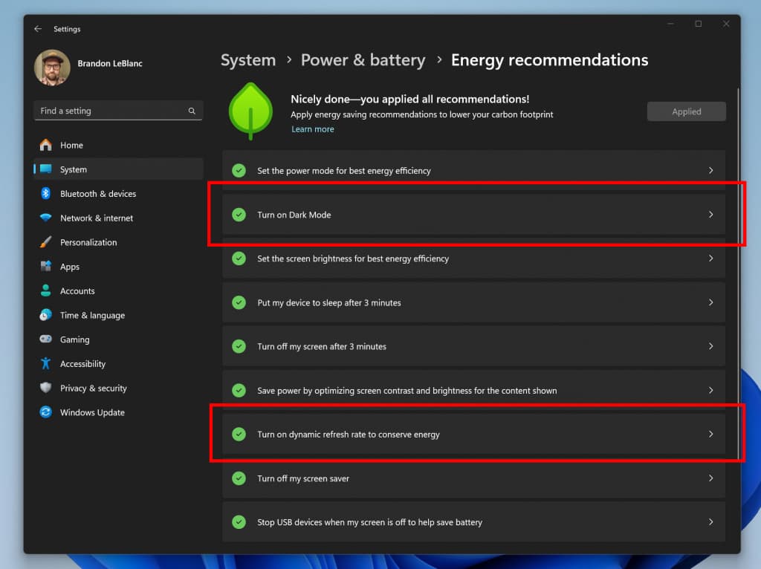Click the checkmark next to screen saver recommendation
Screen dimensions: 761x569
click(x=239, y=478)
